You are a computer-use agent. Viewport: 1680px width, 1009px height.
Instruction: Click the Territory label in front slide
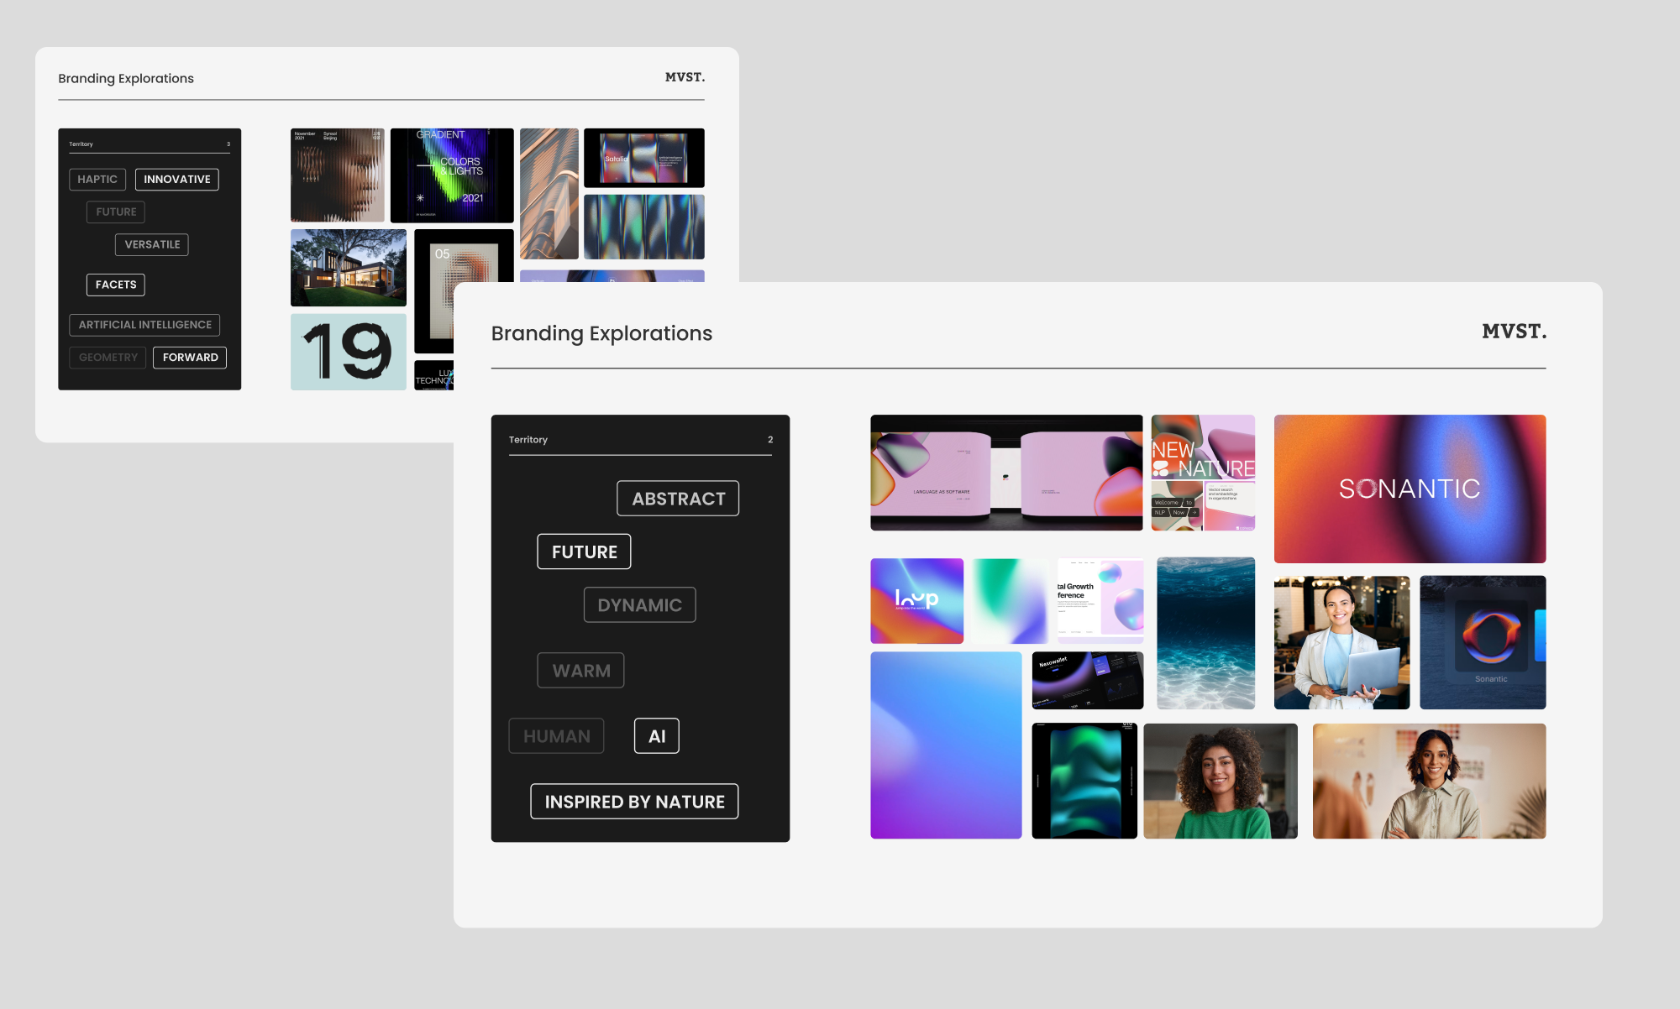coord(528,439)
